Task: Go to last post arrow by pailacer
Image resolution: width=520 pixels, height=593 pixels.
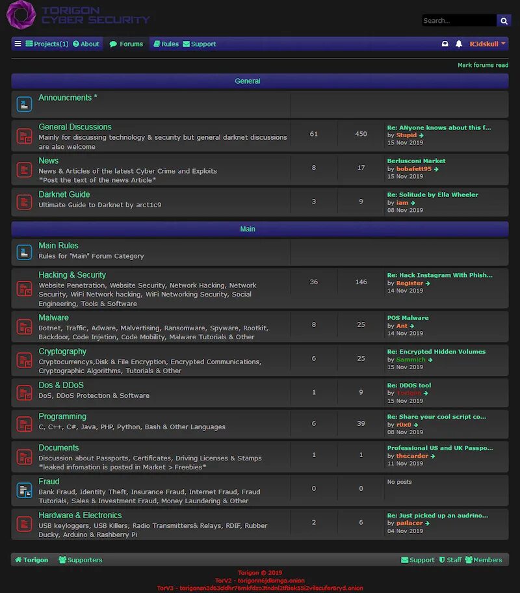Action: (x=427, y=523)
